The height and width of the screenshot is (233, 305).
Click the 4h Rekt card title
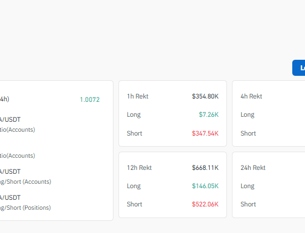[251, 96]
